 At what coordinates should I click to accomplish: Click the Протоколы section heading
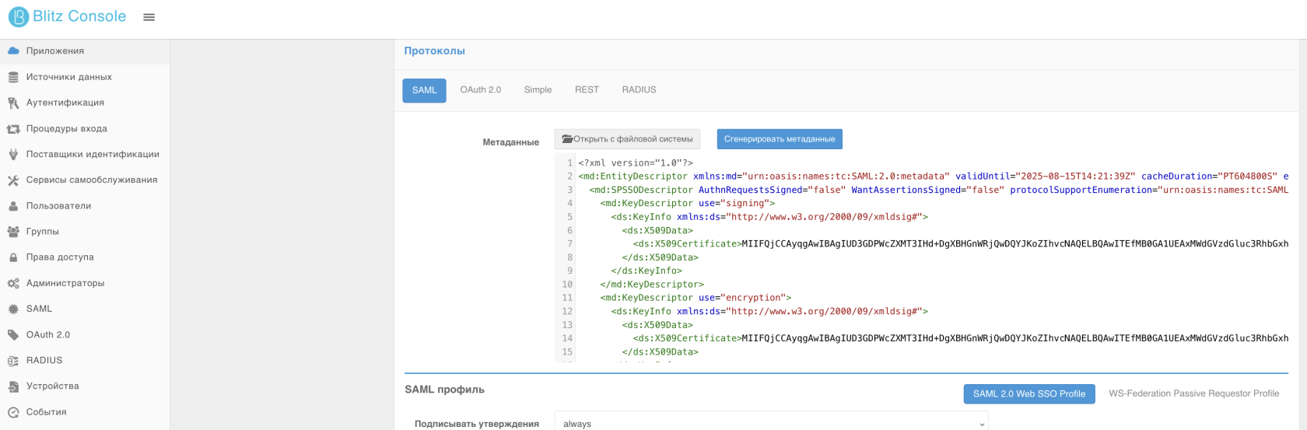[434, 51]
